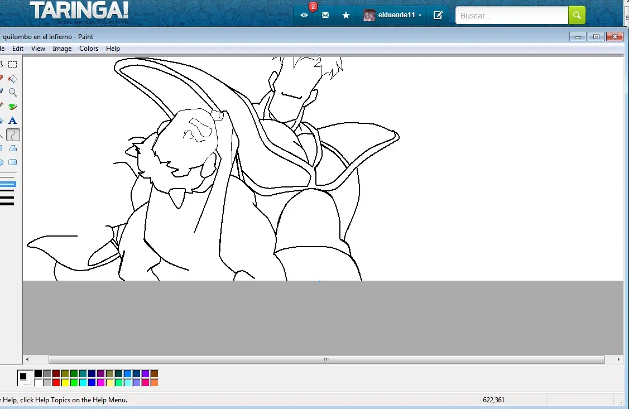This screenshot has height=409, width=629.
Task: Click the Curve tool
Action: pyautogui.click(x=13, y=134)
